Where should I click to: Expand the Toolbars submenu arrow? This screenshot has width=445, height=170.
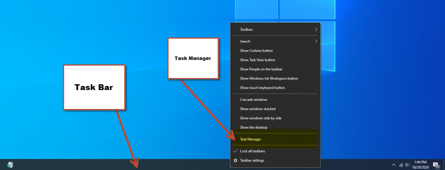[x=316, y=30]
